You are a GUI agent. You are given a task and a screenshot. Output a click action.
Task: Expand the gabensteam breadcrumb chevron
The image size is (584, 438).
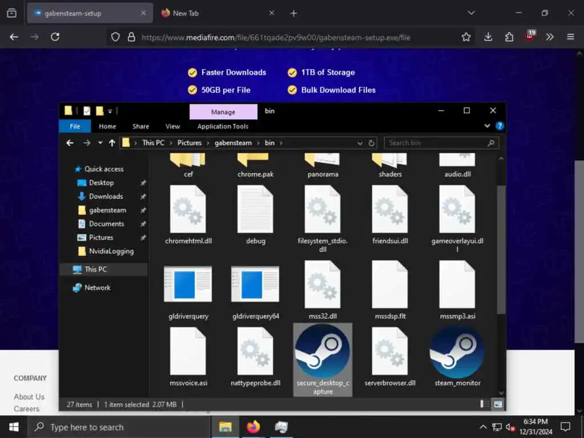258,143
